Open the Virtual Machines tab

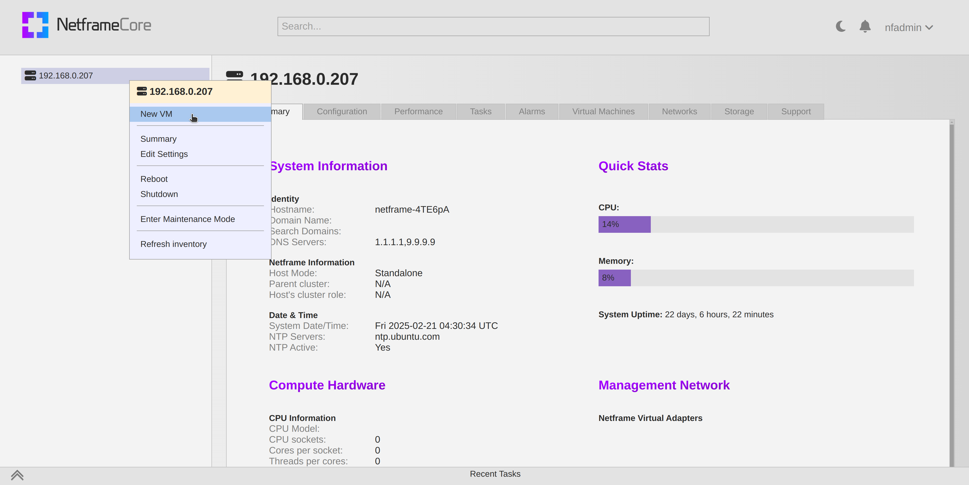[603, 112]
